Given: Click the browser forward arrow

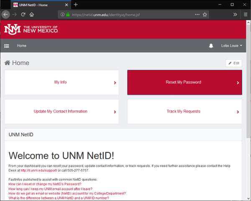Looking at the screenshot, I should coord(15,15).
